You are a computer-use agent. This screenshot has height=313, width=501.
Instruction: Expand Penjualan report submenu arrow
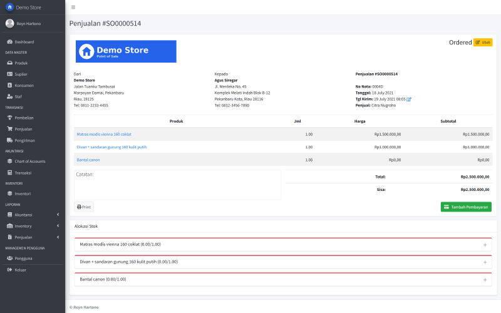(58, 237)
